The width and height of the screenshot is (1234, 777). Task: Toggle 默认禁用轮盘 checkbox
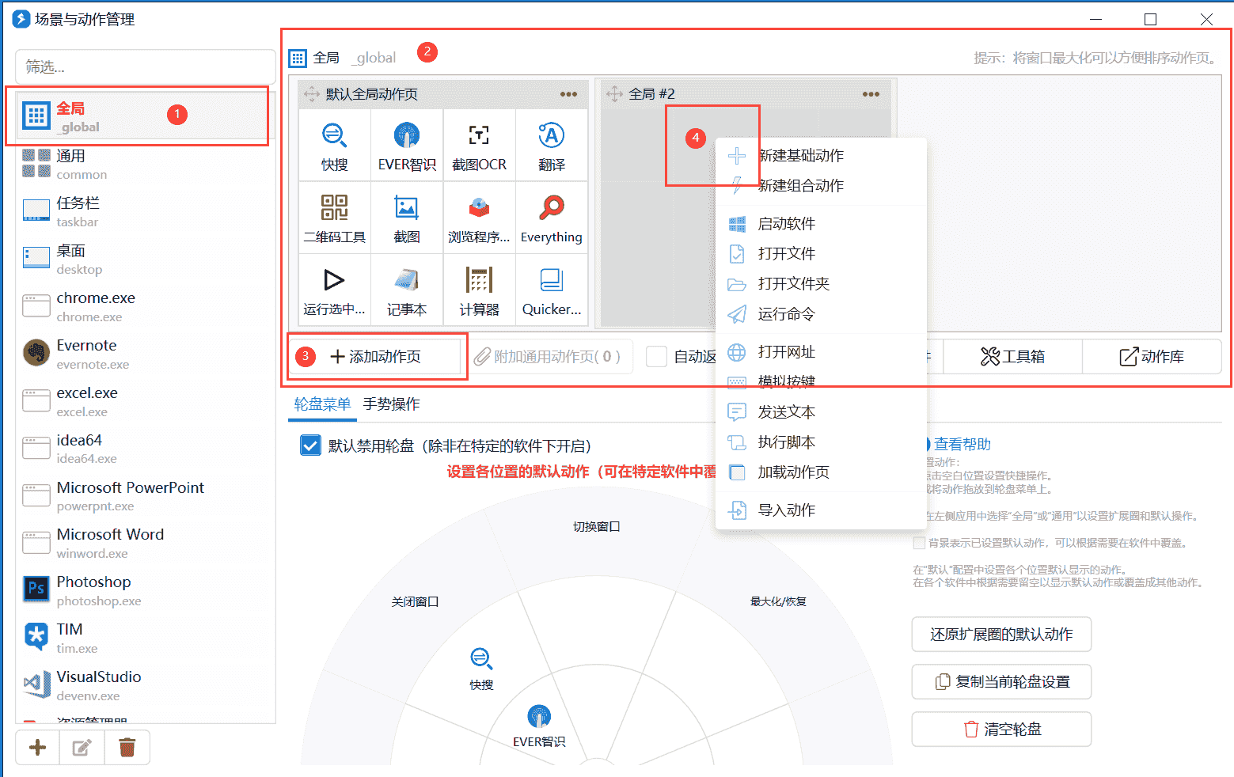point(311,445)
